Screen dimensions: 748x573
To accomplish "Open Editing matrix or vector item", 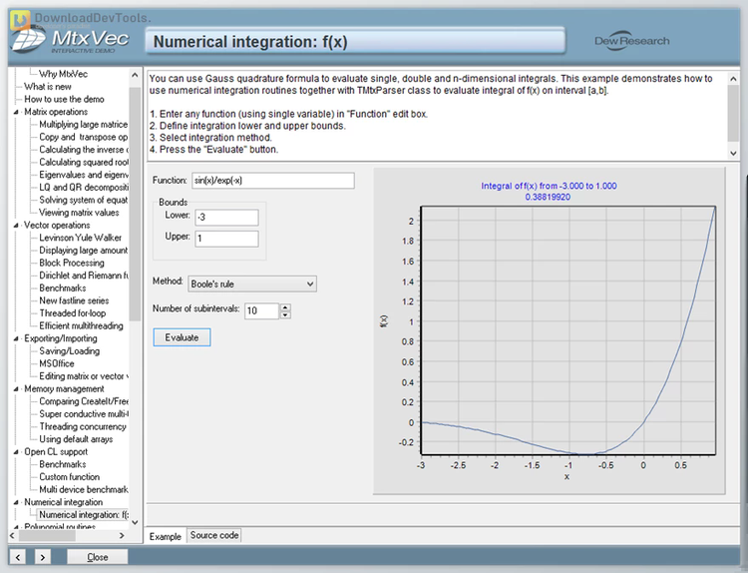I will (x=84, y=375).
